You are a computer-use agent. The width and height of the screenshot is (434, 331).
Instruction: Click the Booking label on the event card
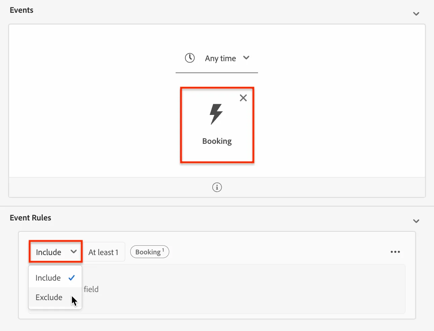[x=217, y=141]
